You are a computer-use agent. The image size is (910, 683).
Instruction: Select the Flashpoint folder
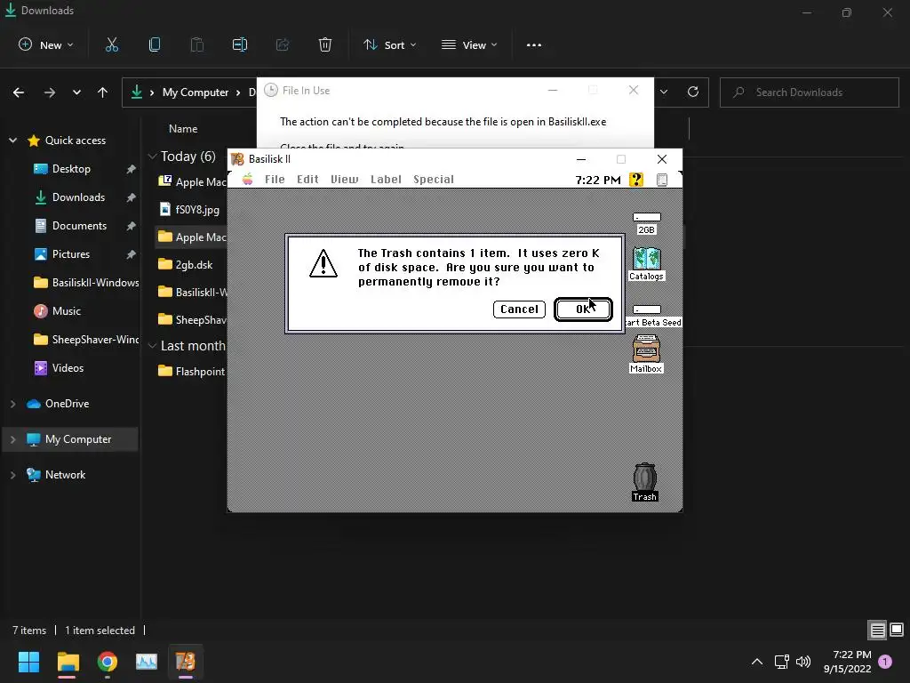(191, 372)
